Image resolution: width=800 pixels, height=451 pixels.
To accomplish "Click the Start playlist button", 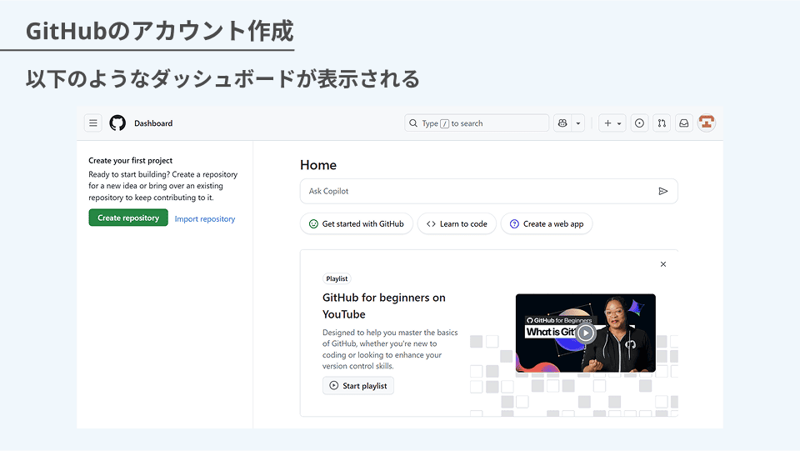I will [x=358, y=386].
